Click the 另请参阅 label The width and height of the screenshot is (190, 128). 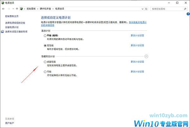[9, 119]
